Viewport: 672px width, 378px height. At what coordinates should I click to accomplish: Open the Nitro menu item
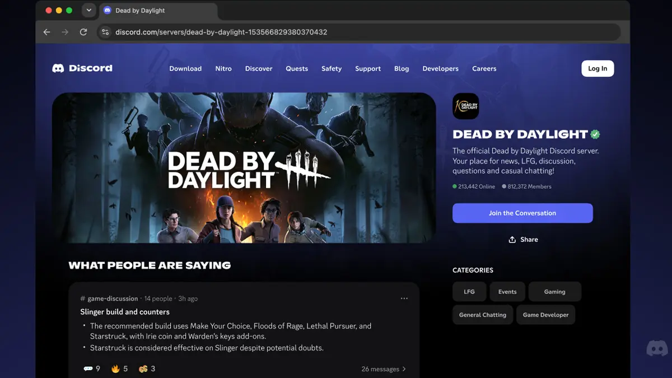(x=223, y=68)
